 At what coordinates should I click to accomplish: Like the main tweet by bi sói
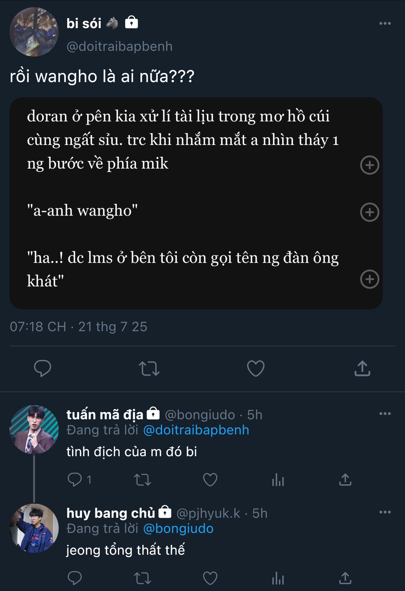[x=255, y=368]
